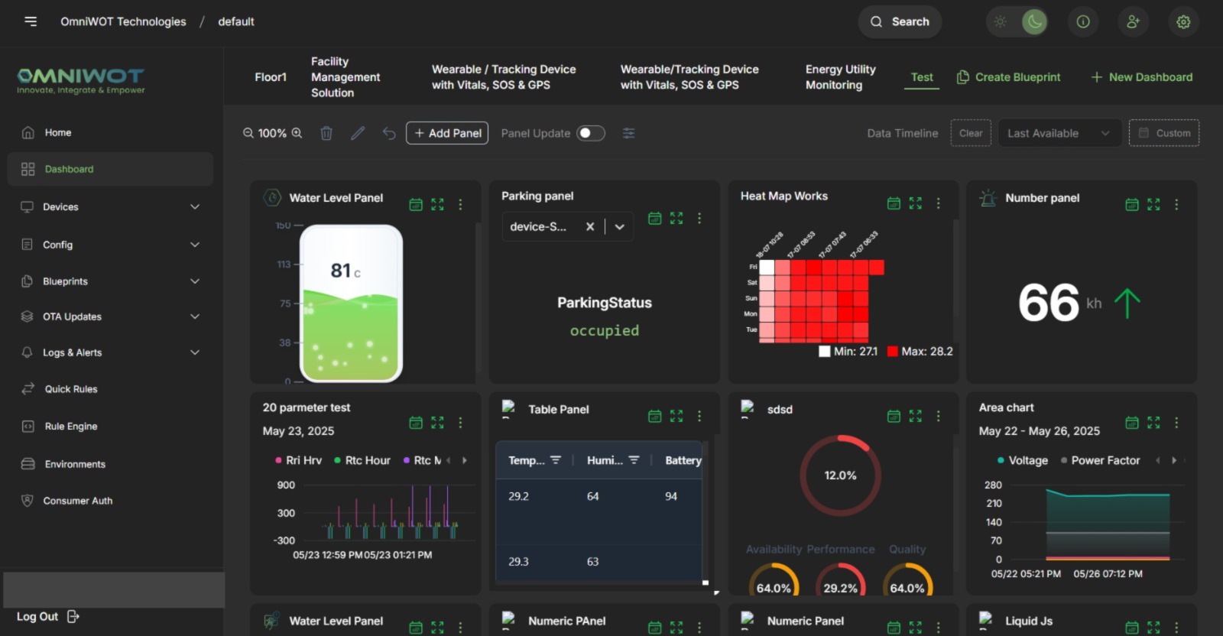The image size is (1223, 636).
Task: Expand the OTA Updates menu
Action: tap(110, 316)
